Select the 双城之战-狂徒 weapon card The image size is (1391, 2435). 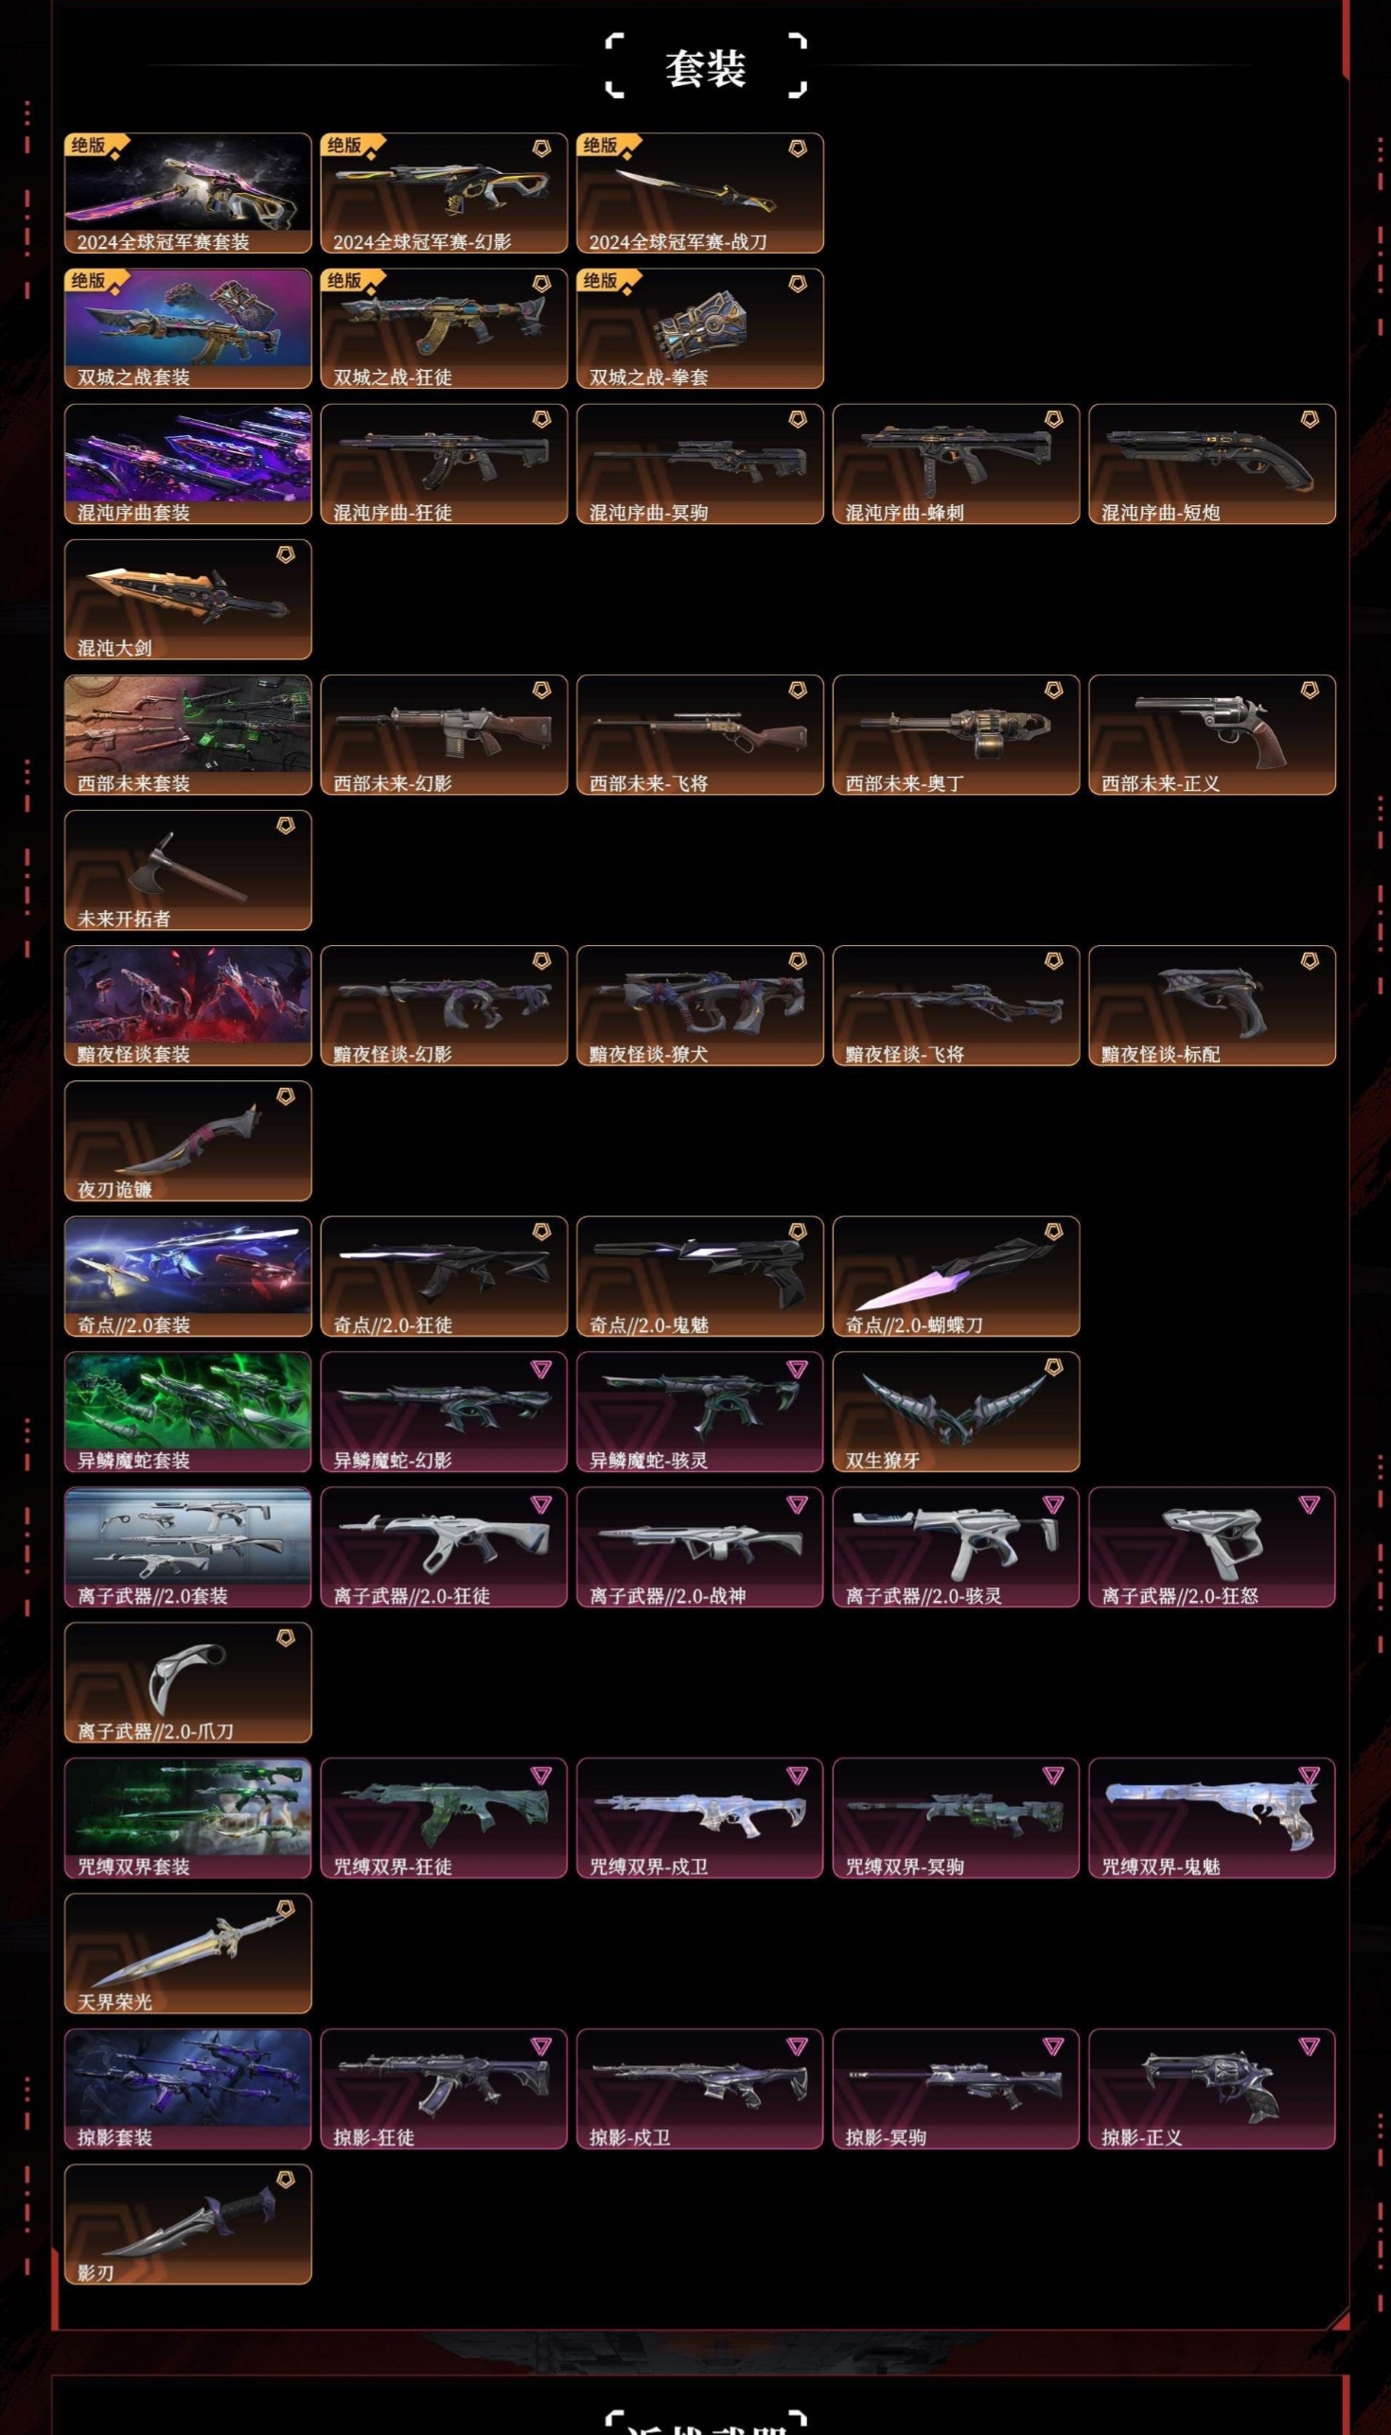pyautogui.click(x=444, y=328)
